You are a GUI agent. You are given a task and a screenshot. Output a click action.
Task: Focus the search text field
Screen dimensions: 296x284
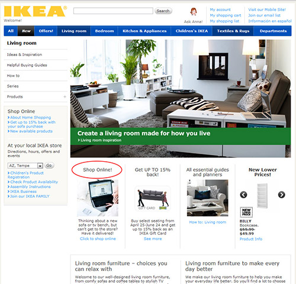113,11
